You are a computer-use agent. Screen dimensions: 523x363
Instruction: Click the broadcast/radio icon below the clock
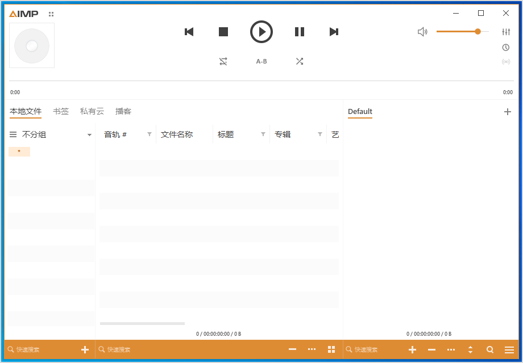click(x=506, y=62)
